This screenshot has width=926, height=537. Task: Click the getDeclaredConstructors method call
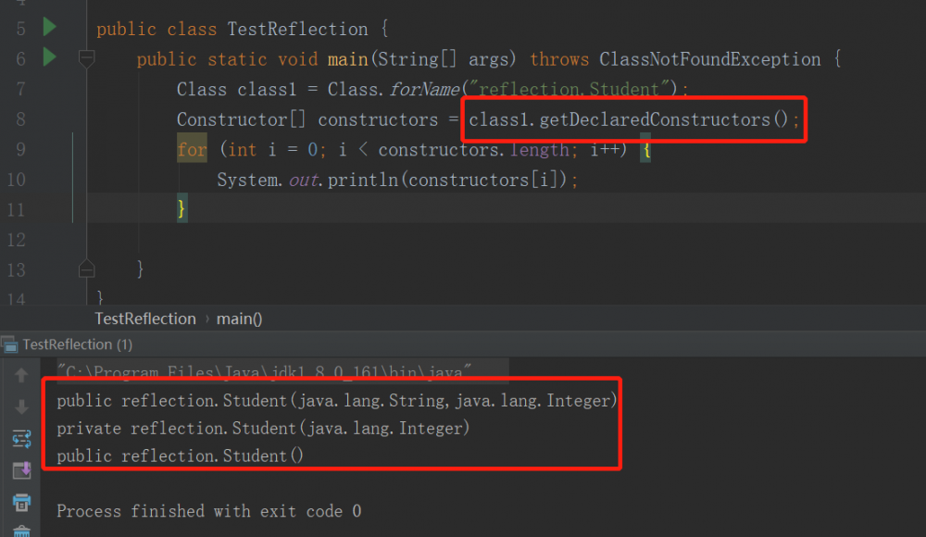pos(659,119)
